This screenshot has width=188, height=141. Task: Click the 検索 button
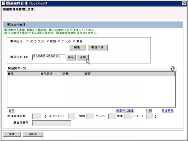coord(77,47)
